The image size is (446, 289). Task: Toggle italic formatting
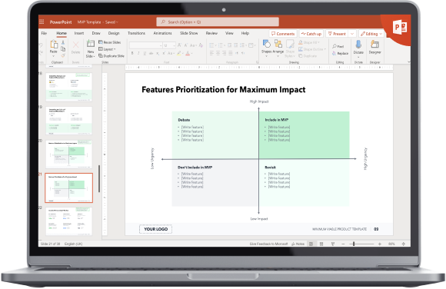(x=138, y=53)
